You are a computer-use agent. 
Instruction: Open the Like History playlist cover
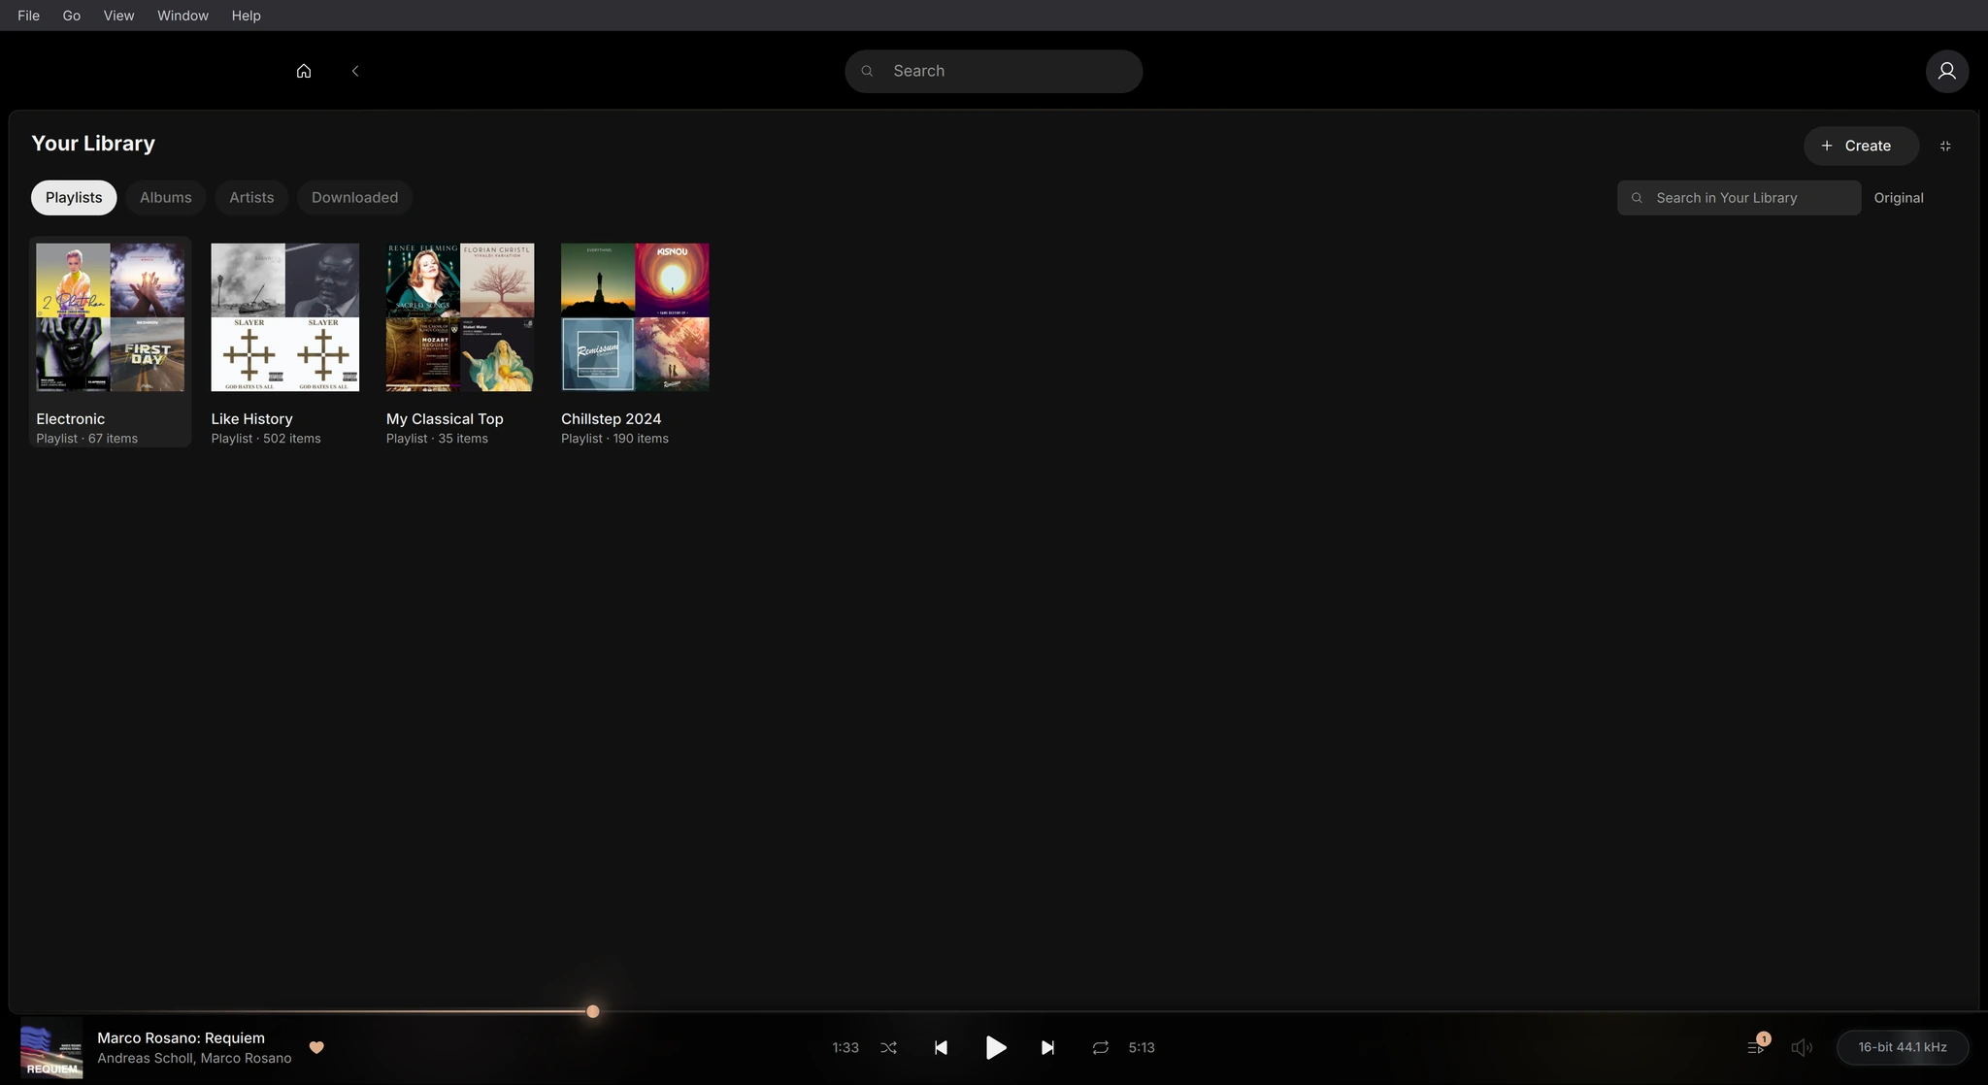coord(285,317)
